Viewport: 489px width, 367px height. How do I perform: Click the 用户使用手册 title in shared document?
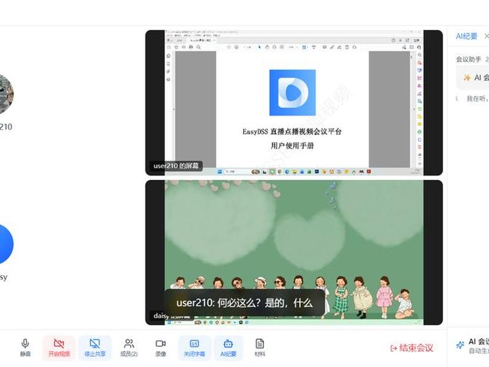(x=292, y=146)
